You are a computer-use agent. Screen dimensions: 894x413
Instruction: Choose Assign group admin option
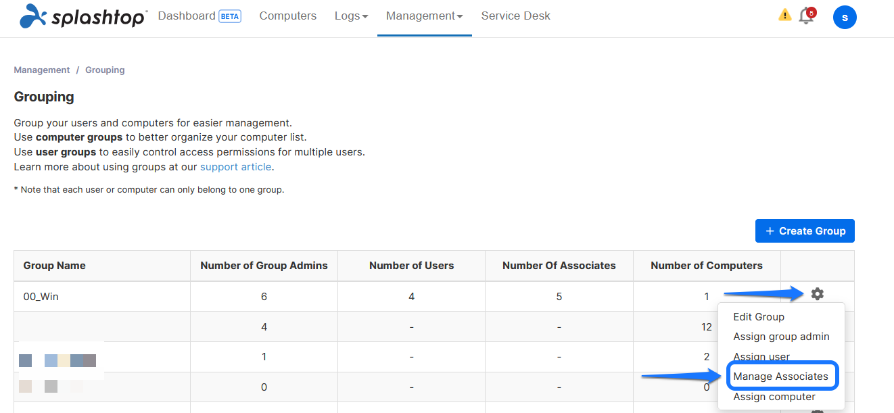tap(781, 336)
